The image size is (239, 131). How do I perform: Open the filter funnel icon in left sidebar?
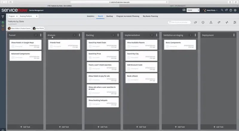[3, 17]
